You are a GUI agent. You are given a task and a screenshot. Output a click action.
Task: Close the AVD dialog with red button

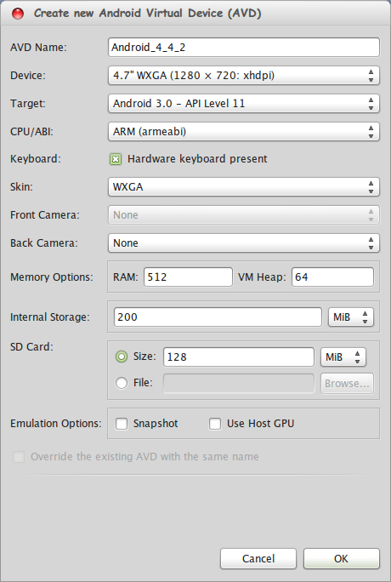[x=18, y=14]
